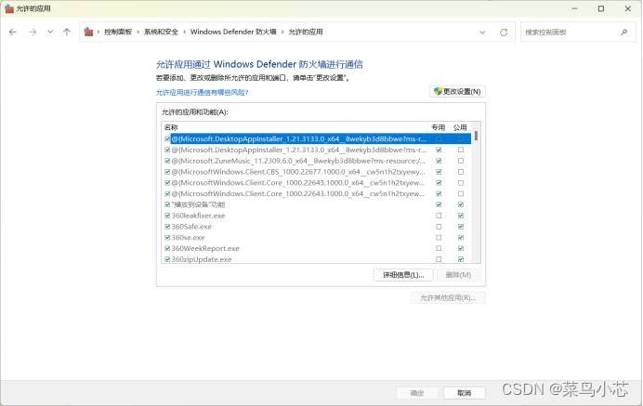
Task: Click the 详细信息(L)... button
Action: pos(403,275)
